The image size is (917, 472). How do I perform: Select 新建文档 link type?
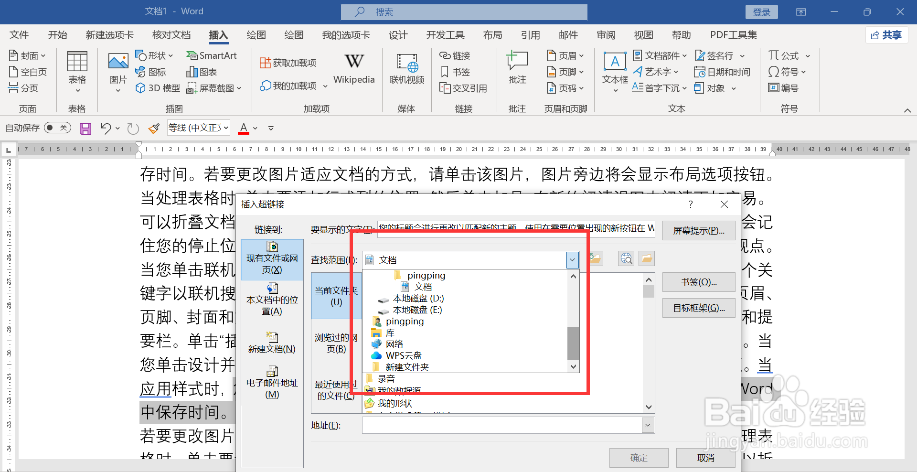coord(272,343)
